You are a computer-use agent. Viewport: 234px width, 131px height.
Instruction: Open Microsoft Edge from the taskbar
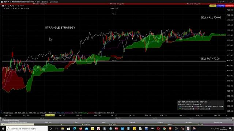[x=75, y=128]
